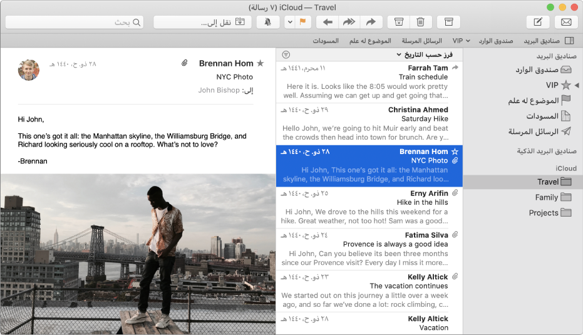Click Brennan Hom's sender avatar photo

tap(28, 70)
